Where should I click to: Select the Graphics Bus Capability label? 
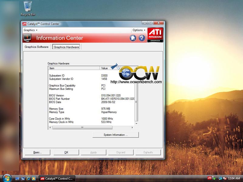pos(62,86)
